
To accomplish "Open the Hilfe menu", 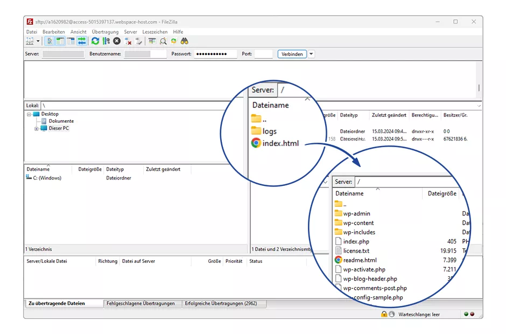I will tap(178, 32).
